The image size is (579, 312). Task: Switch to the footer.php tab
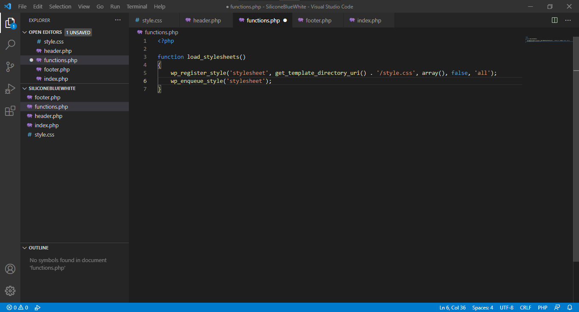click(317, 20)
